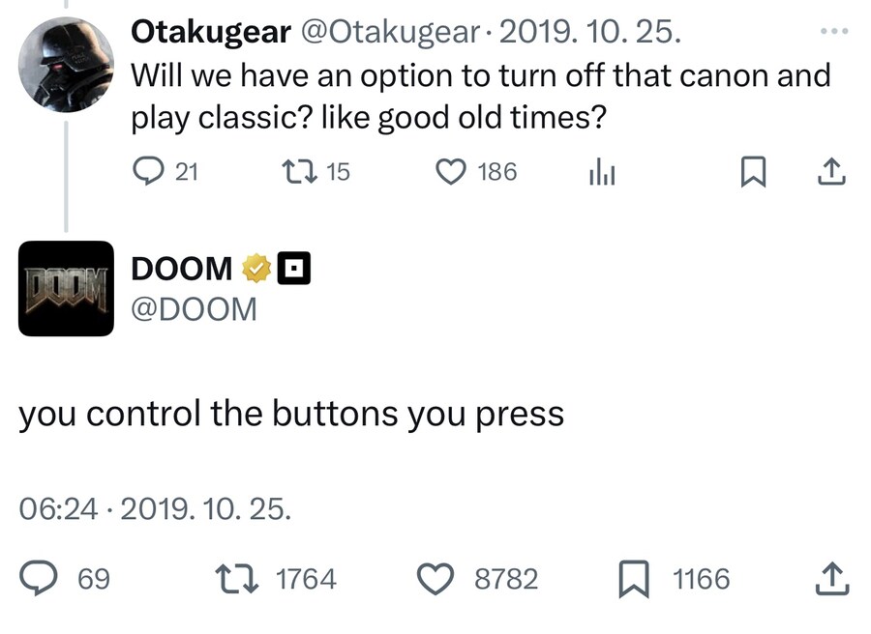Click reply icon on Otakugear's tweet

(x=148, y=171)
